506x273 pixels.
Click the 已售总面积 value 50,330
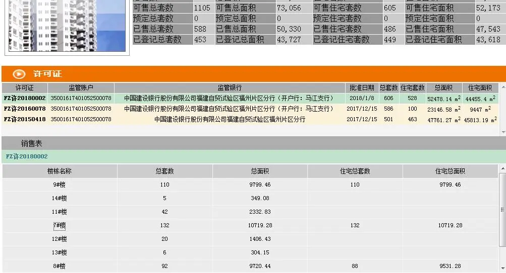click(x=289, y=29)
